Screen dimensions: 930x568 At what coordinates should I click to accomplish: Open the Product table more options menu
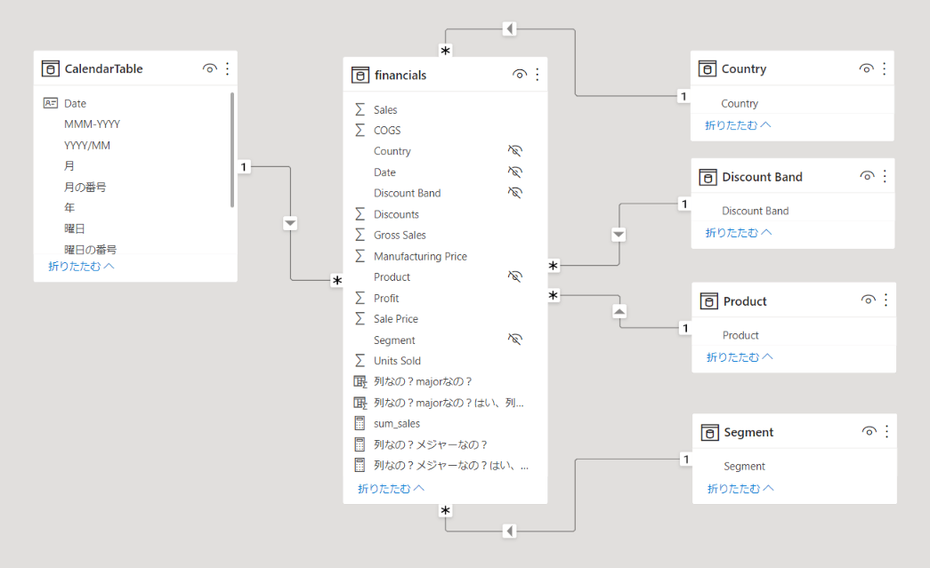click(x=886, y=300)
